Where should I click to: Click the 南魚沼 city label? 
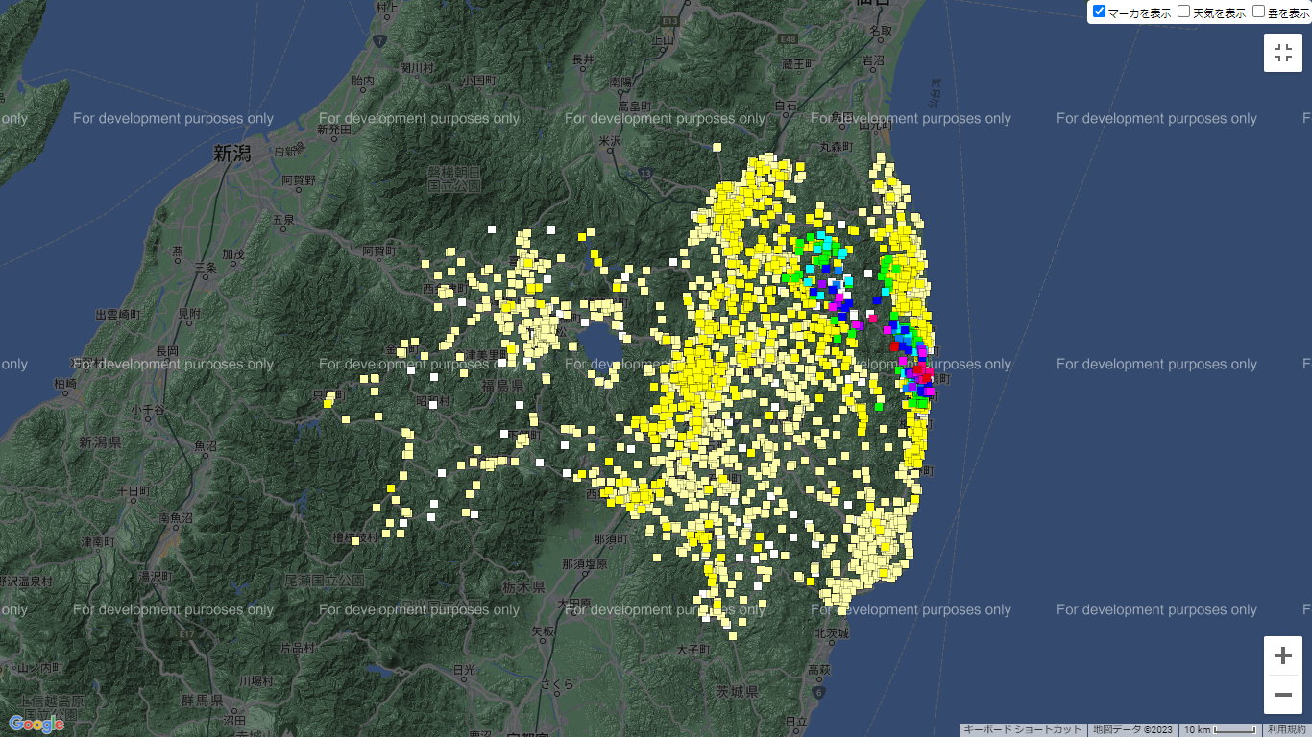(x=178, y=518)
